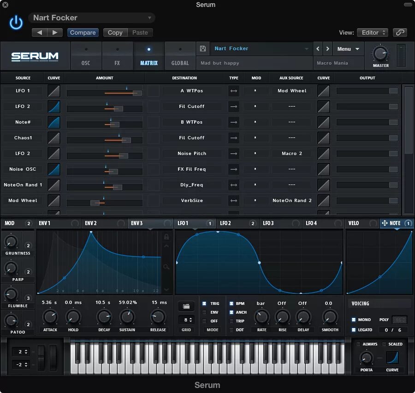
Task: Click the Paste button
Action: coord(140,33)
